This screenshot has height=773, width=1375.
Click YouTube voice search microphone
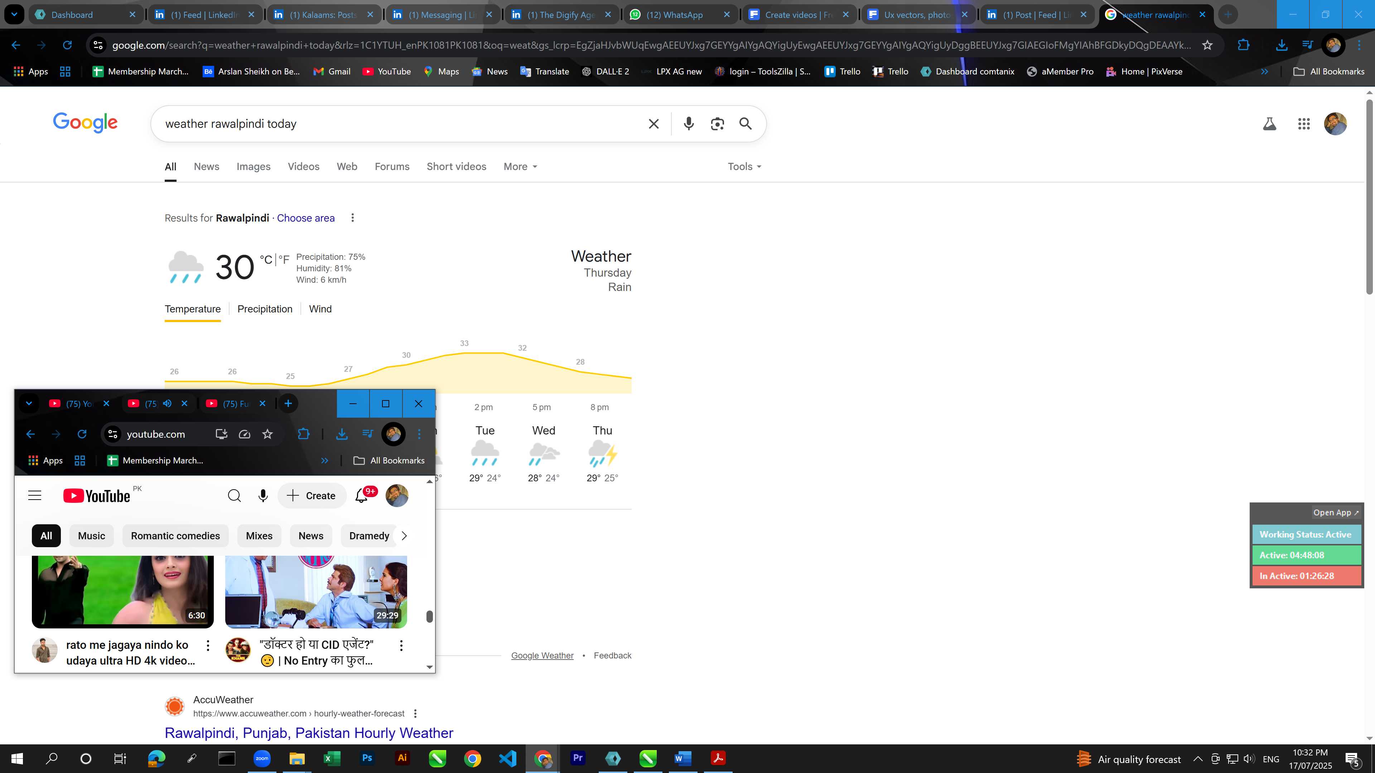(x=262, y=496)
